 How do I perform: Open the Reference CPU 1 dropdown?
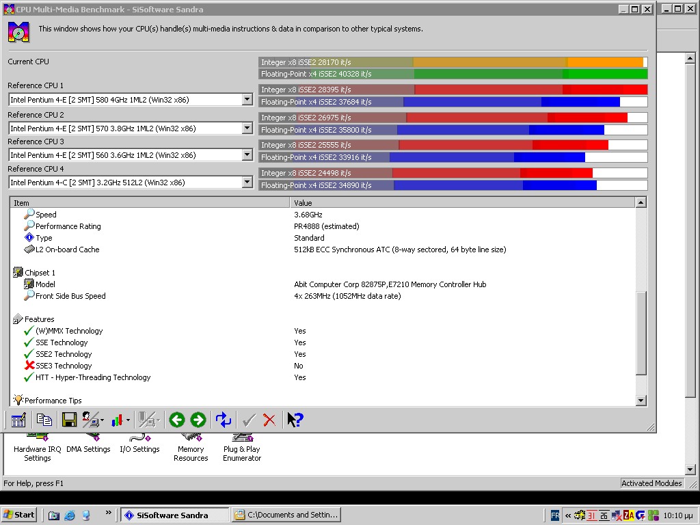click(247, 100)
